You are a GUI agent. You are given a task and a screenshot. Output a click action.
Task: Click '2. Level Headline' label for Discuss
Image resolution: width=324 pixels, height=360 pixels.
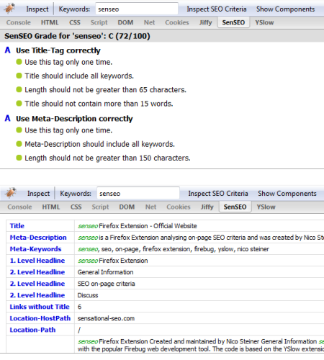tap(37, 295)
